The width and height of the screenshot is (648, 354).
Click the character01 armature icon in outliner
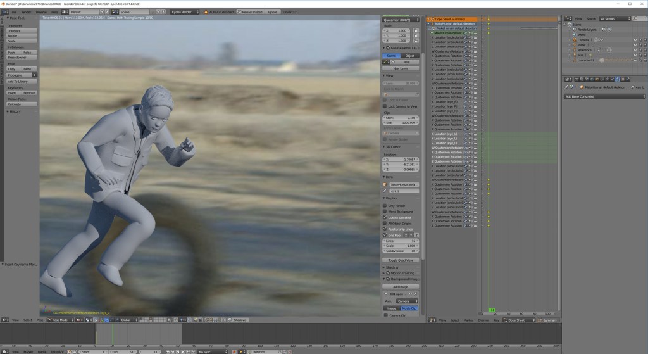575,60
